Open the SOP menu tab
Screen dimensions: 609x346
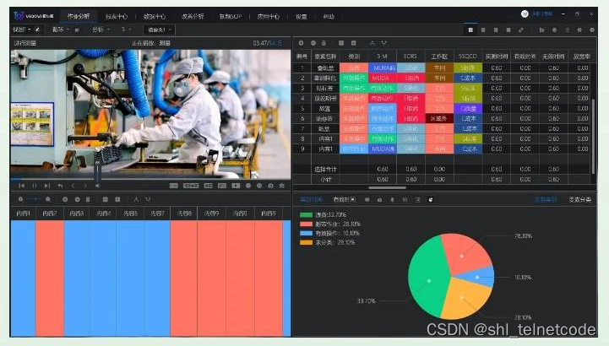click(x=231, y=17)
